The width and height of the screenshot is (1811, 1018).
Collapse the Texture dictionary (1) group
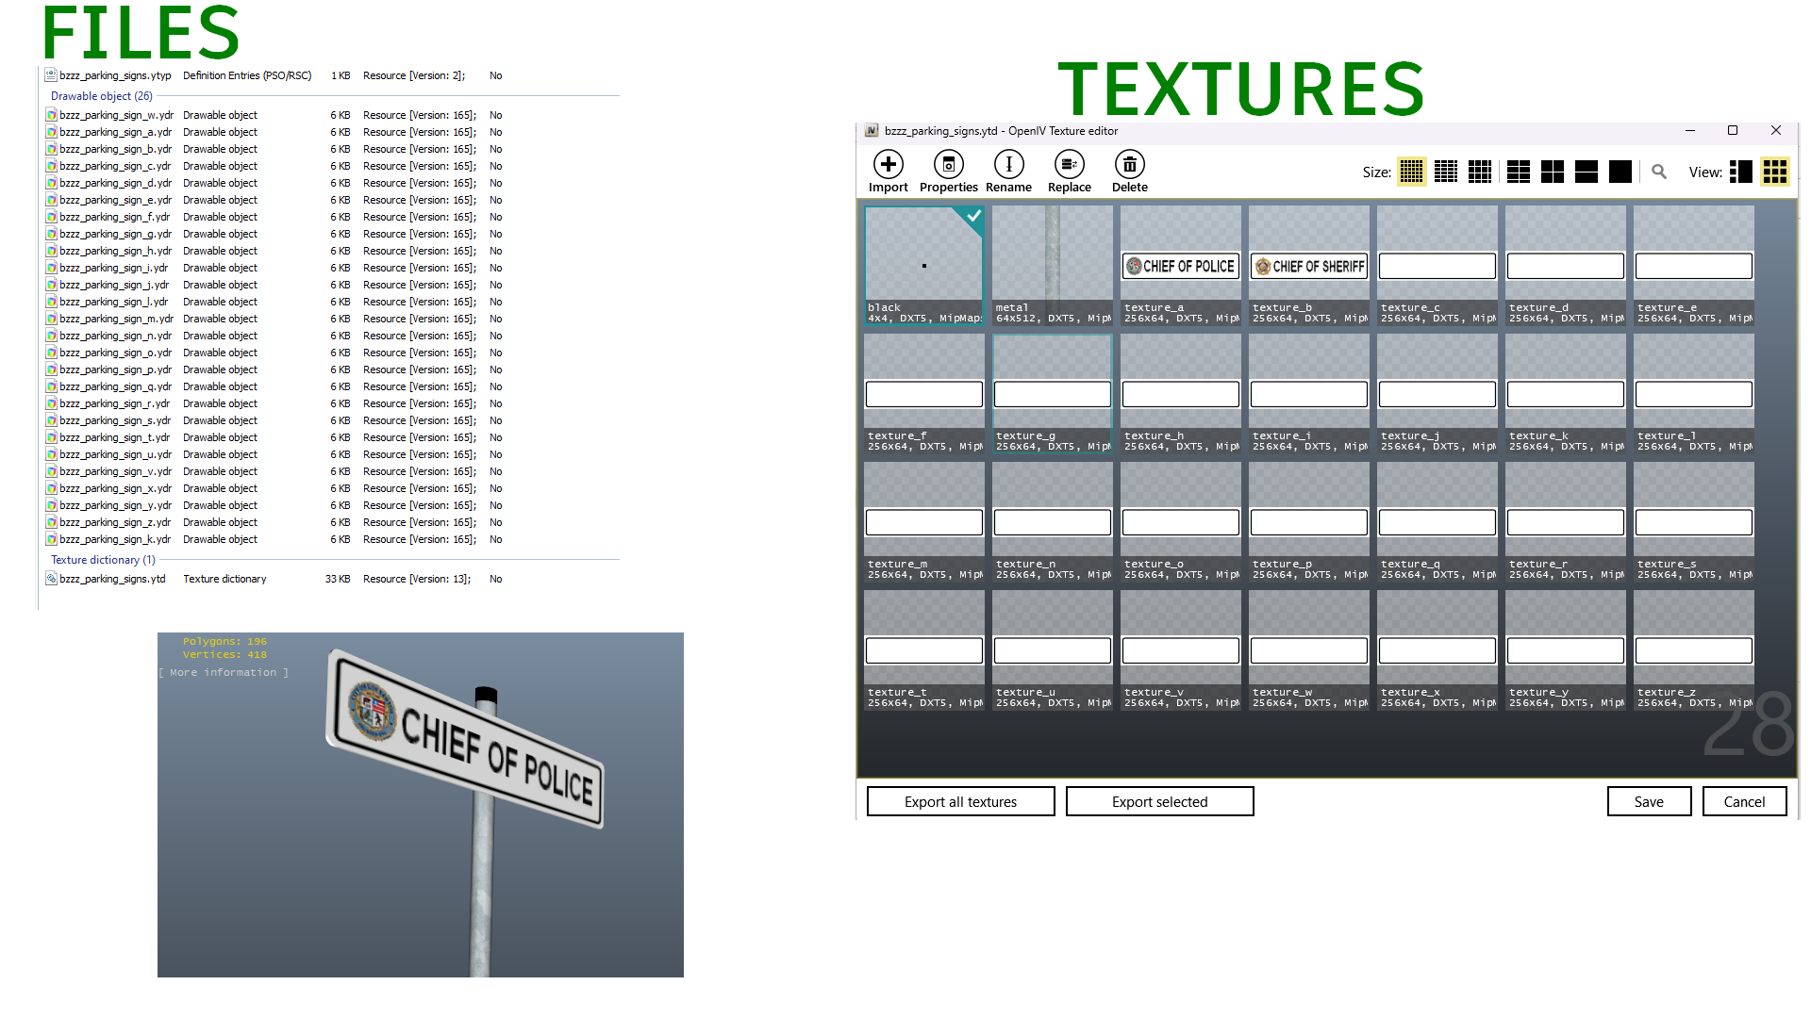point(103,560)
